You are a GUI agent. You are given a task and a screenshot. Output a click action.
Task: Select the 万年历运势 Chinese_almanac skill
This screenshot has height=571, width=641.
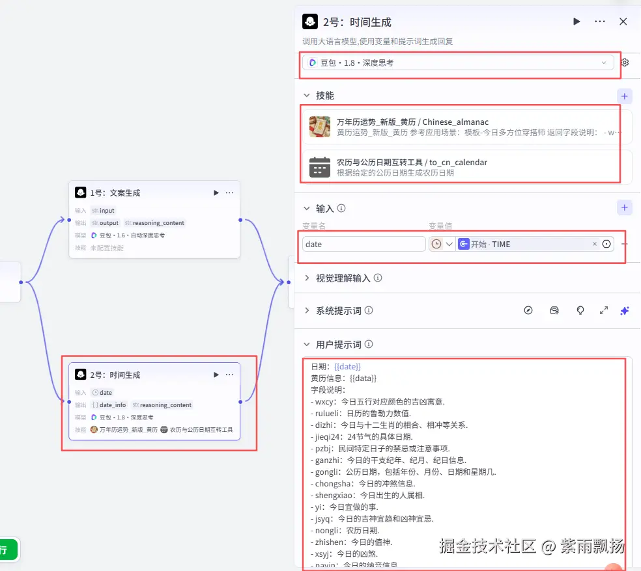click(467, 127)
